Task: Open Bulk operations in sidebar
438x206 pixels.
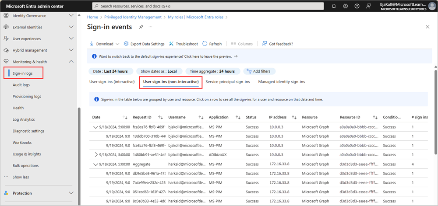Action: [26, 166]
